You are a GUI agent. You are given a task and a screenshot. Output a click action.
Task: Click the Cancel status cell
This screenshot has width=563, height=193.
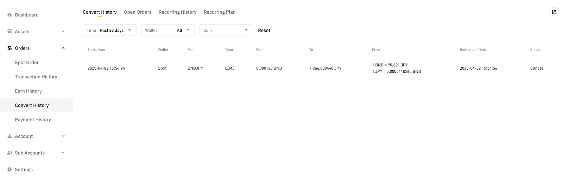pyautogui.click(x=537, y=68)
